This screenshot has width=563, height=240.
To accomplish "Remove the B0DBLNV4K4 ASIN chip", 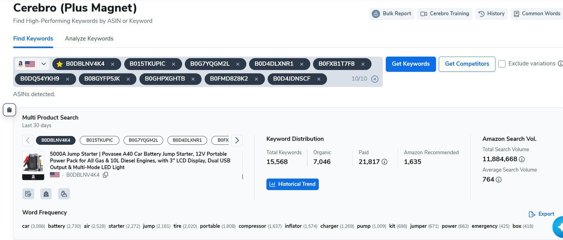I will click(113, 64).
